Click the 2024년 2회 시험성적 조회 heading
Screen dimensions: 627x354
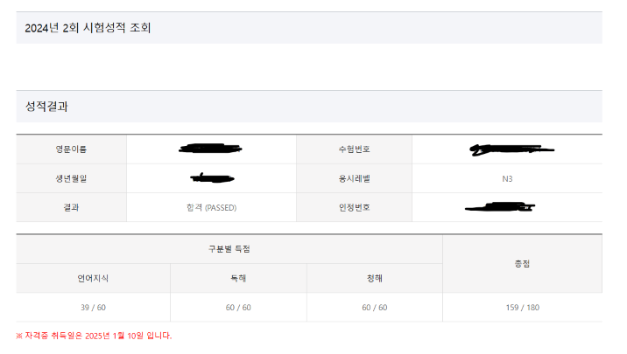[88, 28]
